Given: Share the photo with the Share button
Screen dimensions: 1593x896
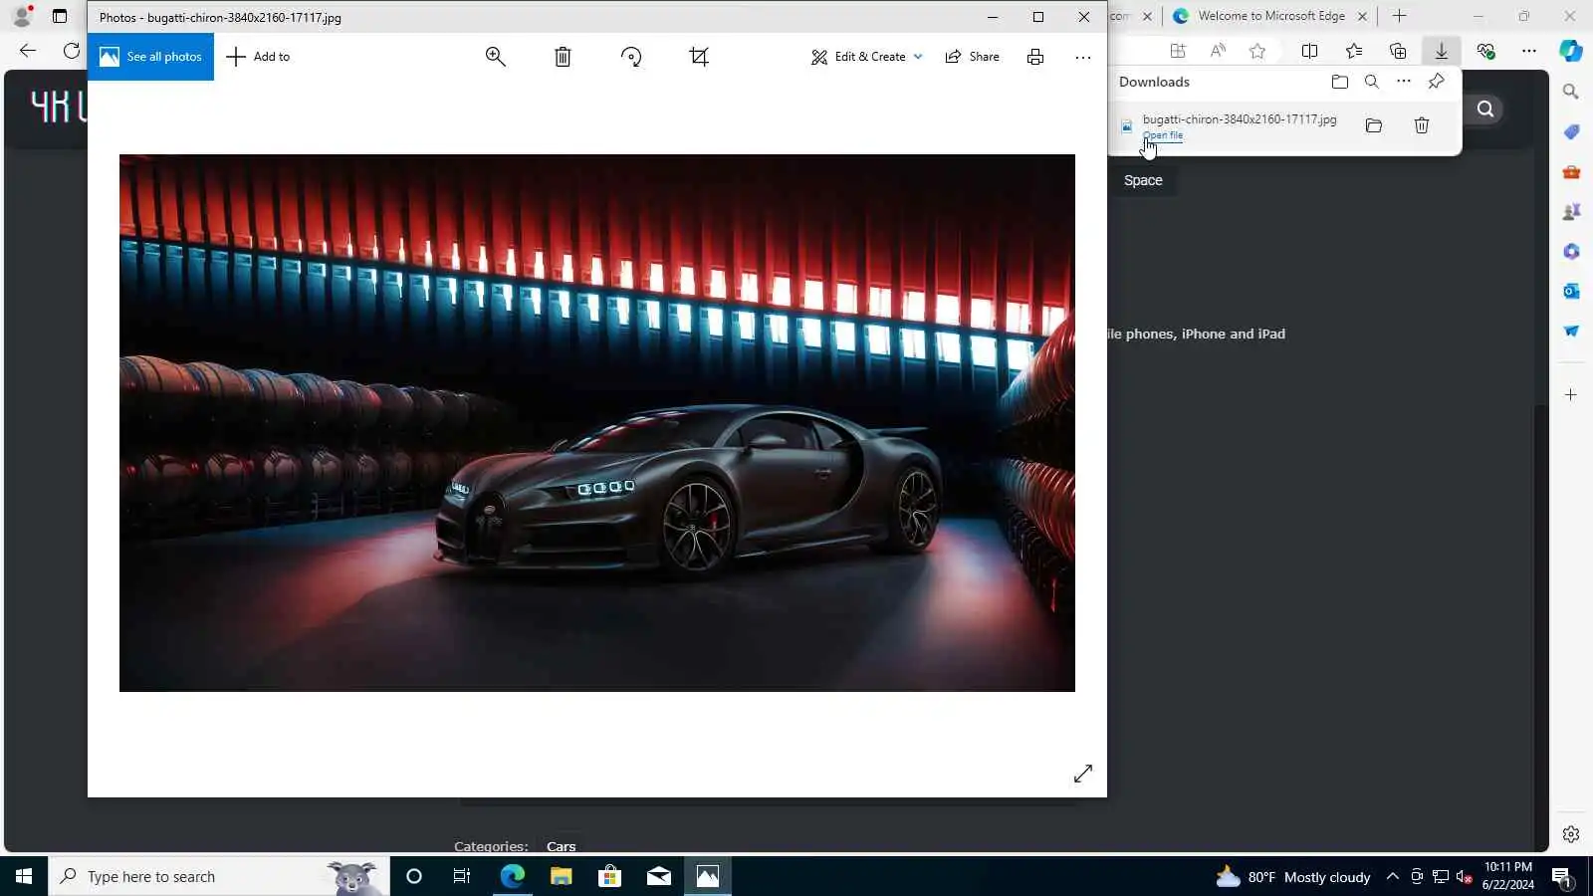Looking at the screenshot, I should pos(972,57).
